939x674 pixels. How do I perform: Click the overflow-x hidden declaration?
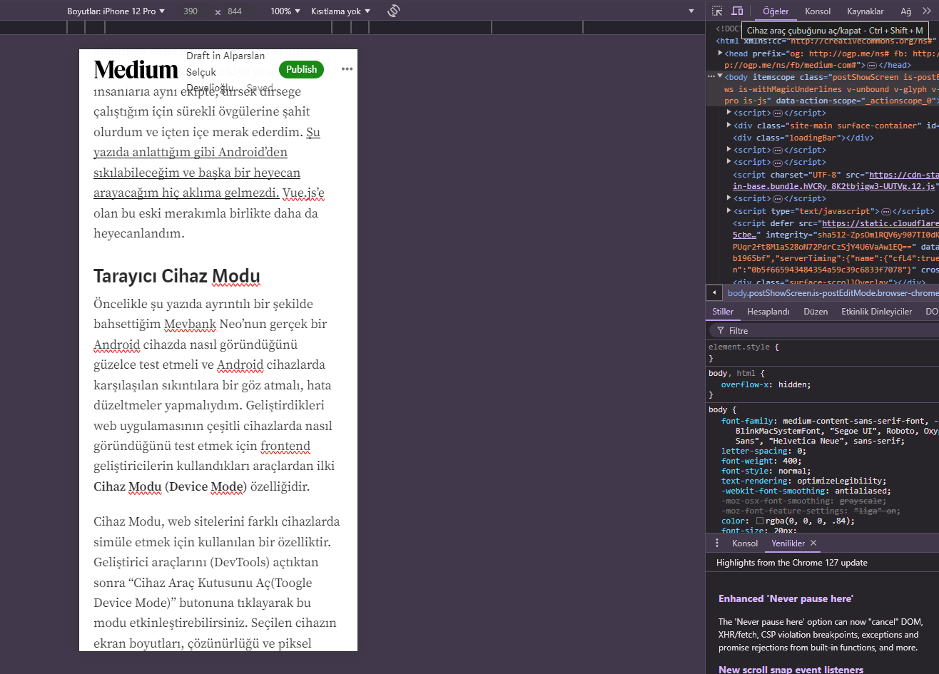point(766,384)
